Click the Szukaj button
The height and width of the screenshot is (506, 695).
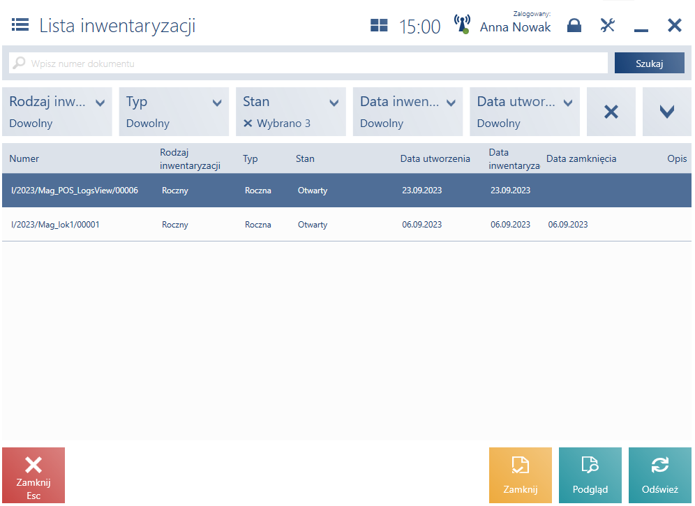(x=650, y=63)
